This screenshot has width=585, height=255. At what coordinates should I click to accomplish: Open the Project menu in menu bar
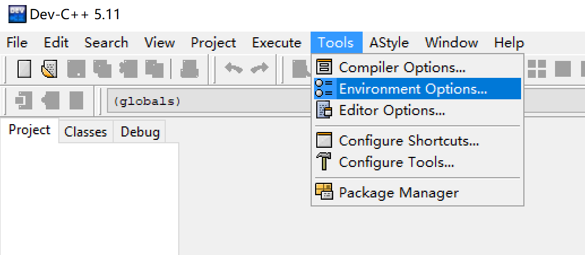[213, 42]
